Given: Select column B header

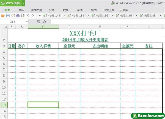Looking at the screenshot, I should pos(22,27).
